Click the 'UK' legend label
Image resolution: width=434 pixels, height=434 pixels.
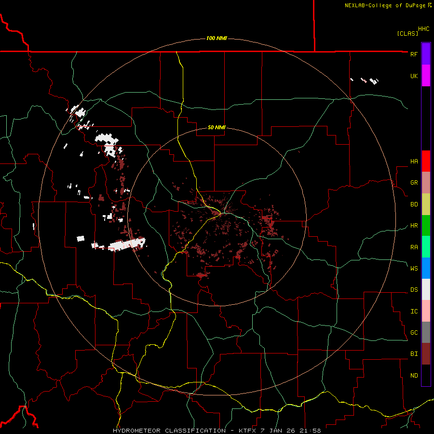pos(414,76)
